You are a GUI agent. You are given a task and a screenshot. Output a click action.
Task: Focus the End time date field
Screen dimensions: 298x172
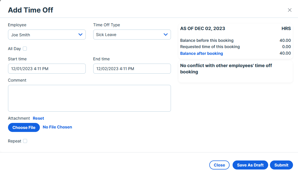click(132, 69)
